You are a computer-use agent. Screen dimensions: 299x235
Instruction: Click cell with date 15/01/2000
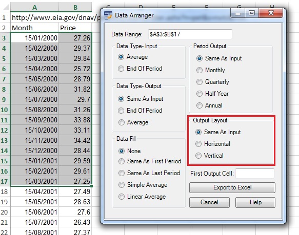click(x=34, y=38)
